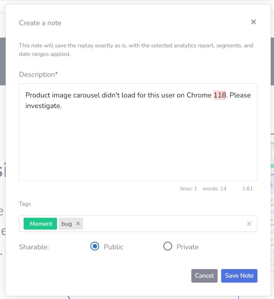
Task: Click the Tags field label
Action: (25, 204)
